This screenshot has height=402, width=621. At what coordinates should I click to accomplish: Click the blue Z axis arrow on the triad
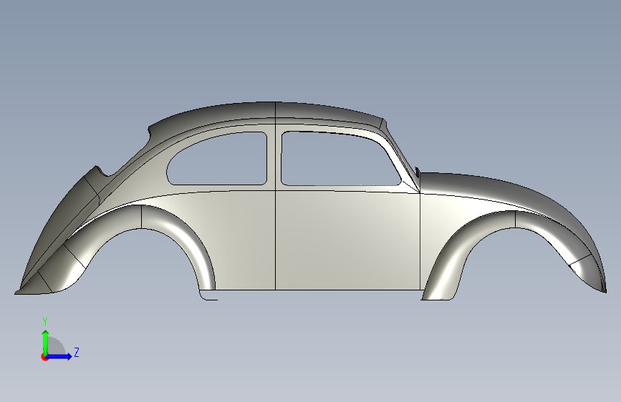click(59, 356)
